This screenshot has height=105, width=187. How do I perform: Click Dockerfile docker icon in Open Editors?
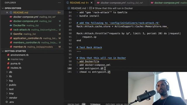11,25
